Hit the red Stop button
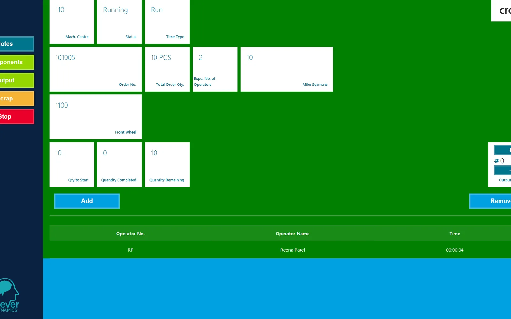Image resolution: width=511 pixels, height=319 pixels. coord(17,117)
